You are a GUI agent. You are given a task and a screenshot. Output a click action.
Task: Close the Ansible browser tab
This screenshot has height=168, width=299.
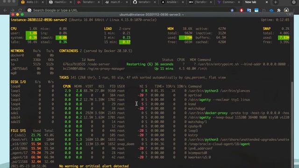[x=183, y=2]
